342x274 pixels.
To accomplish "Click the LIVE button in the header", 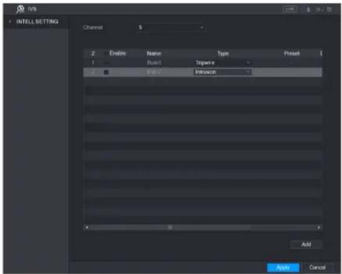I will coord(290,9).
